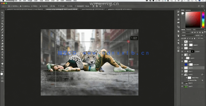Select the Brush tool
The height and width of the screenshot is (106, 206).
[2, 32]
